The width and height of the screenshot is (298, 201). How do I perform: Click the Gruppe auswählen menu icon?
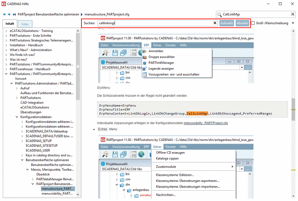[x=145, y=57]
